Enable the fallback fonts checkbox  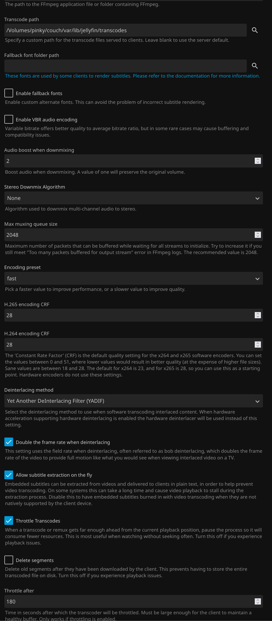[9, 93]
